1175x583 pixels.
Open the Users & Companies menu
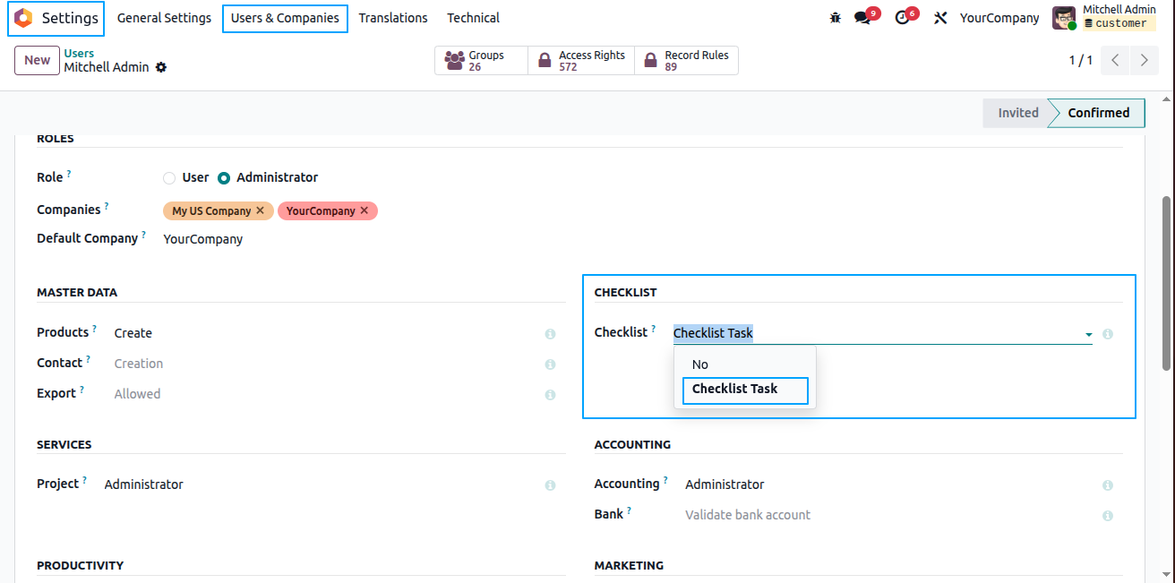285,18
